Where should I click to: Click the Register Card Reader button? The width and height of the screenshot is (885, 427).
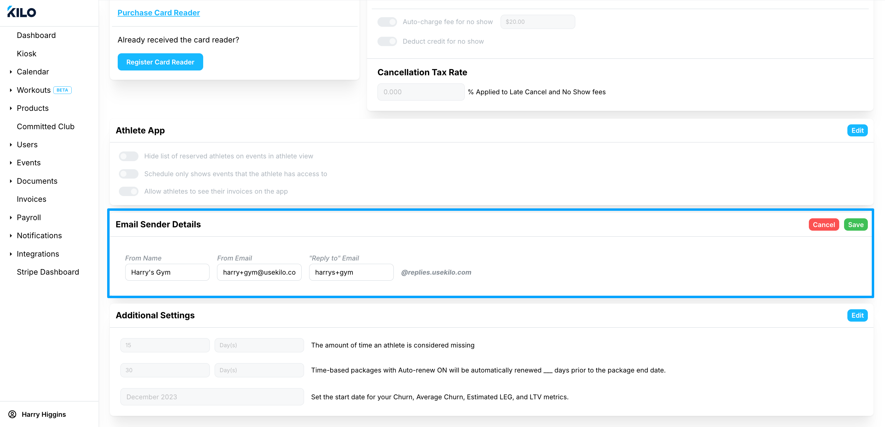(x=160, y=62)
